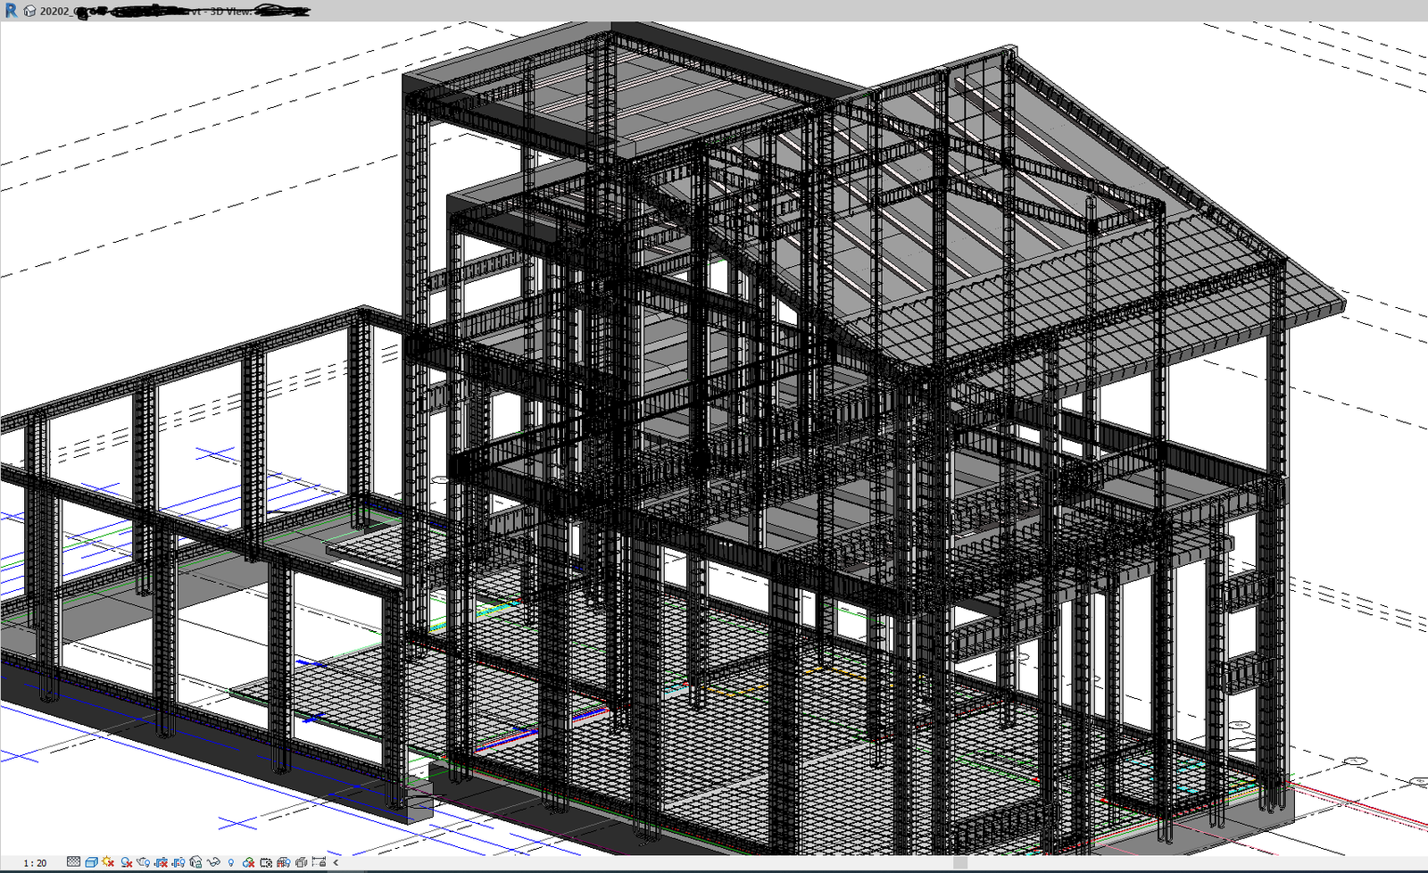Viewport: 1428px width, 873px height.
Task: Open the Rendering dialog teapot icon
Action: click(144, 862)
